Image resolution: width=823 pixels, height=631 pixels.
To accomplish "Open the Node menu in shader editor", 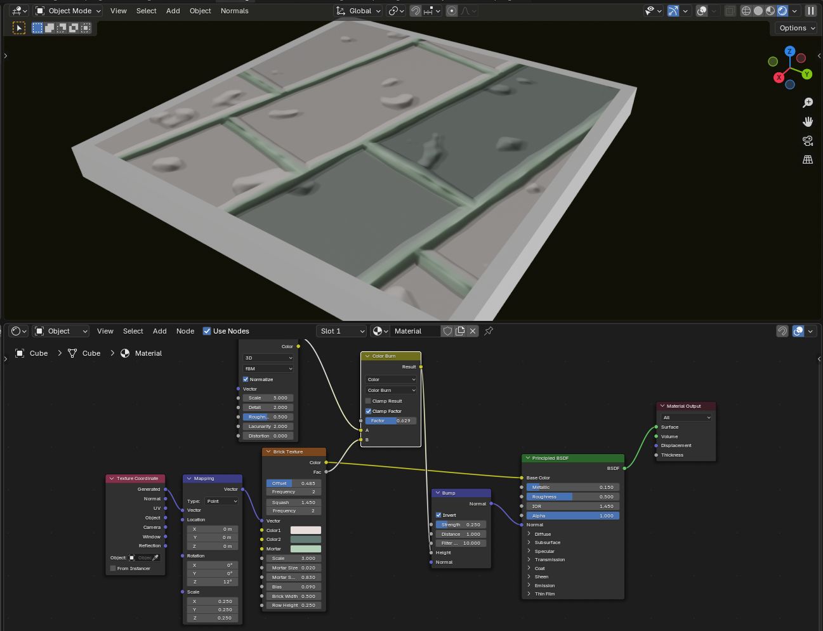I will pyautogui.click(x=185, y=331).
